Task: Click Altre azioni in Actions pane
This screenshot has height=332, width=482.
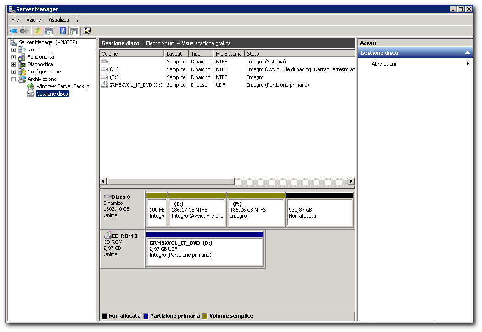Action: click(x=384, y=64)
